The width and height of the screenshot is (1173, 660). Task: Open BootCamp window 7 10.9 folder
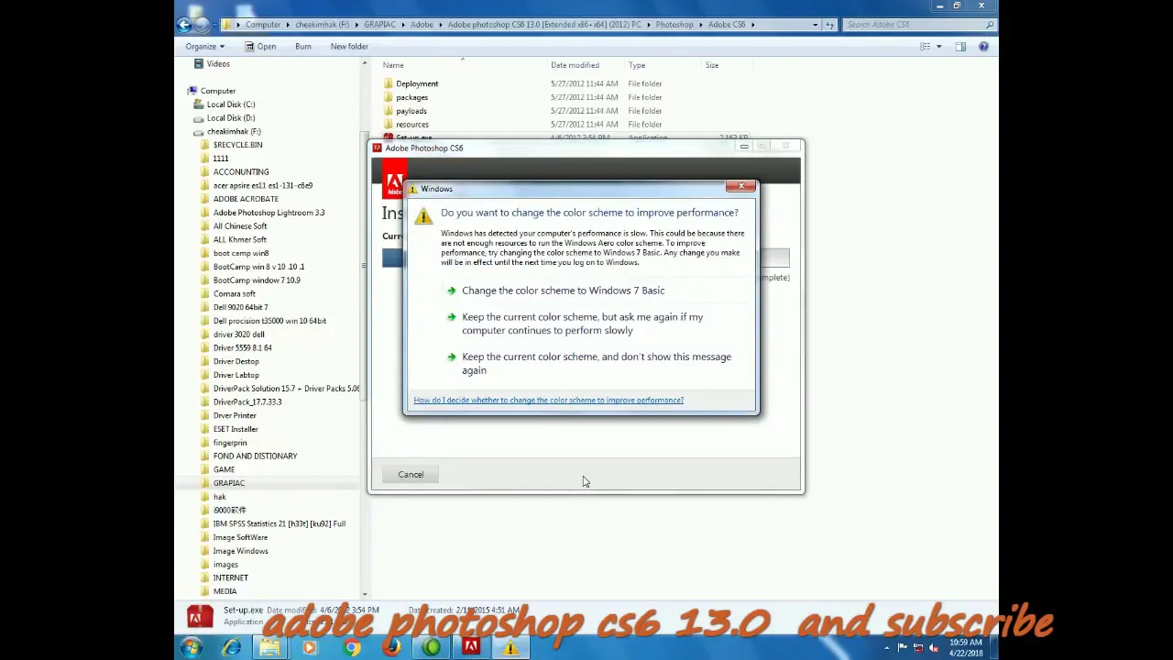257,280
